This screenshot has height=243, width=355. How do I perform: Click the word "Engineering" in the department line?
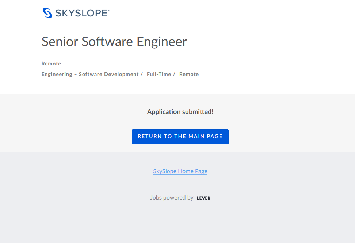57,74
